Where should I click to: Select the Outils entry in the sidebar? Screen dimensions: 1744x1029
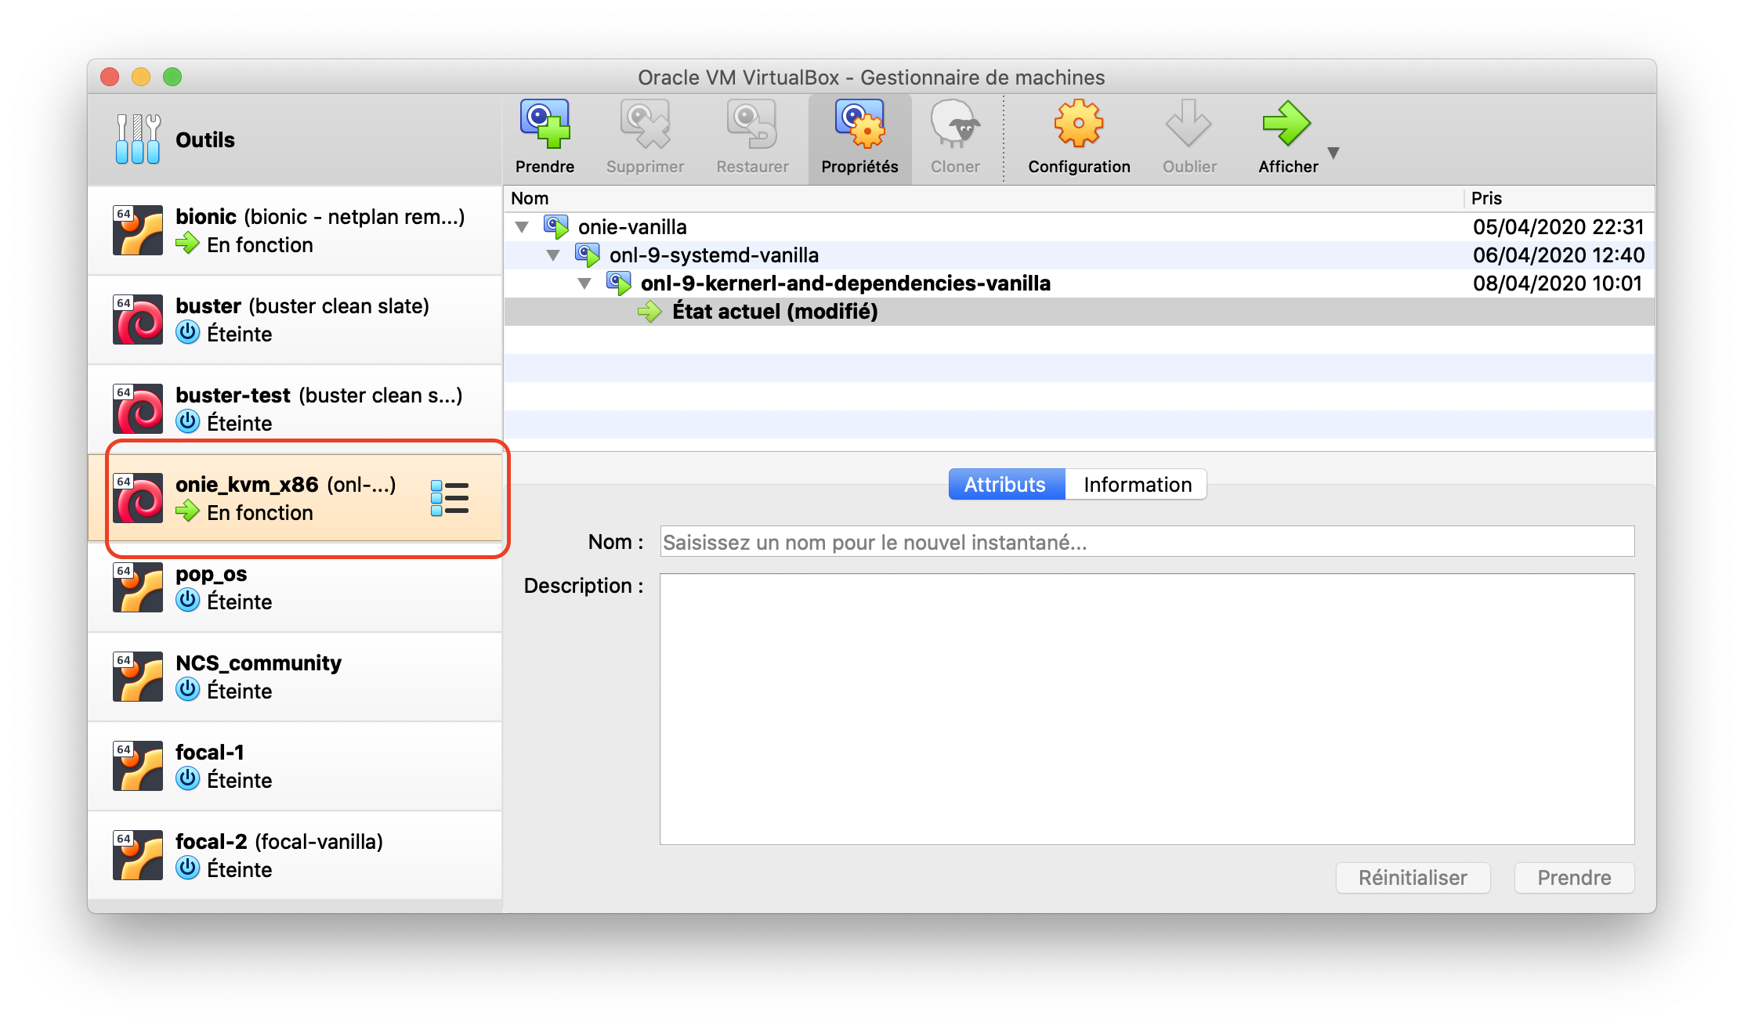pos(205,140)
